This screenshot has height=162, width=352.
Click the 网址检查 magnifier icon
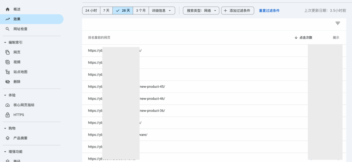pos(8,29)
